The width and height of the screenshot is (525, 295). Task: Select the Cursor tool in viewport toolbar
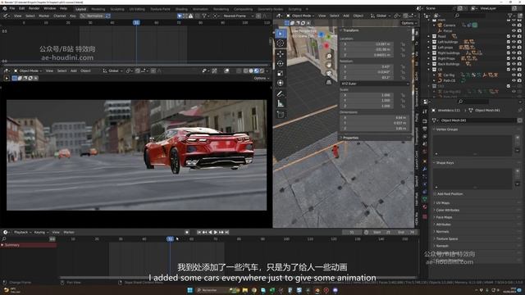(x=281, y=43)
